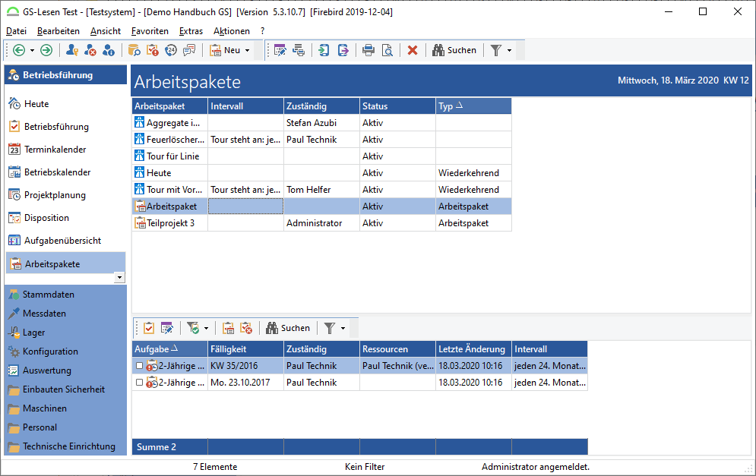756x476 pixels.
Task: Open the speech bubbles message icon
Action: point(189,50)
